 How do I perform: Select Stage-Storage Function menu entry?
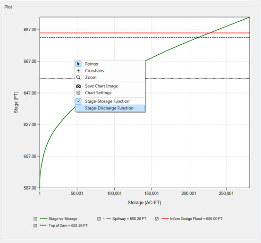pos(110,101)
